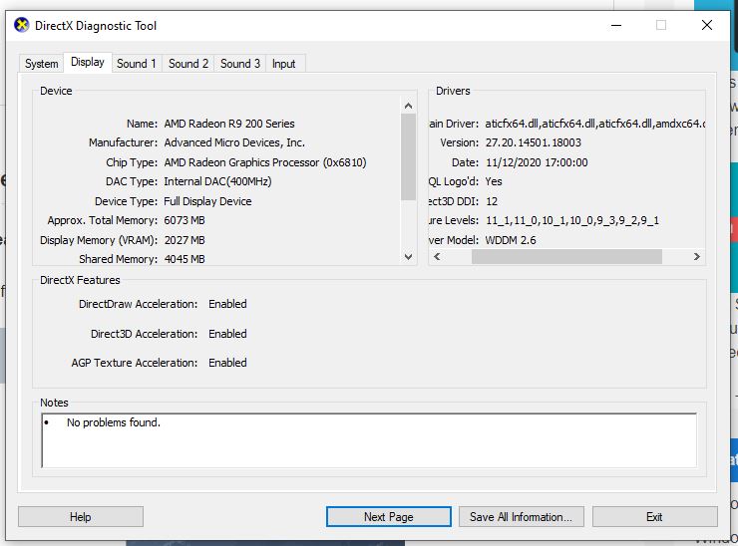
Task: Click chip type 'AMD Radeon Graphics Processor (0x6810)'
Action: click(x=265, y=162)
